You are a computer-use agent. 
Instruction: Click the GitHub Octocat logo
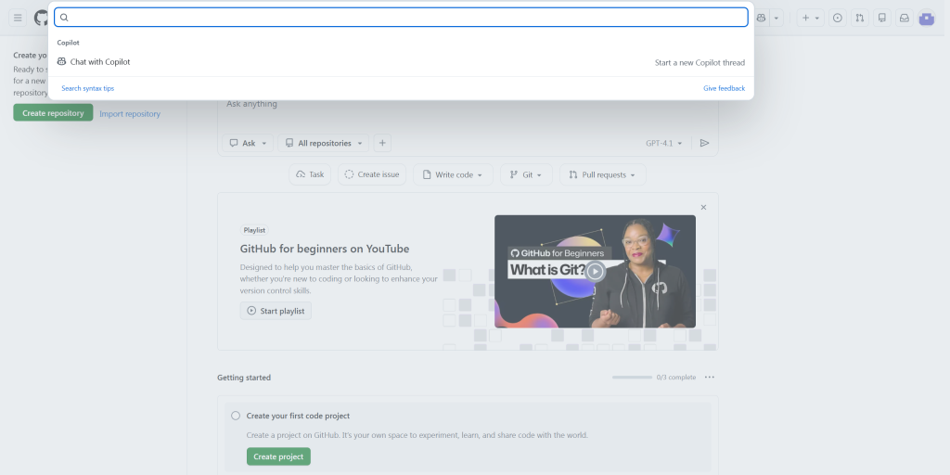42,18
